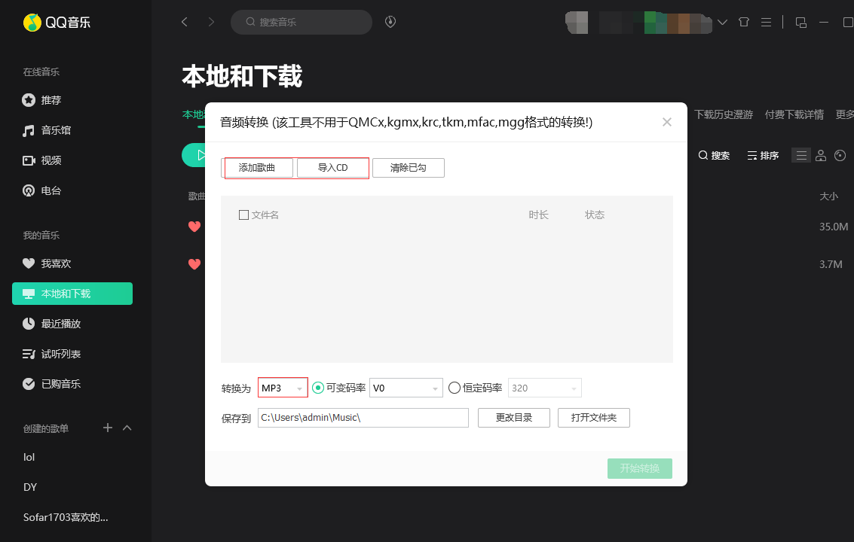This screenshot has width=854, height=542.
Task: Click 添加歌曲 button
Action: coord(259,168)
